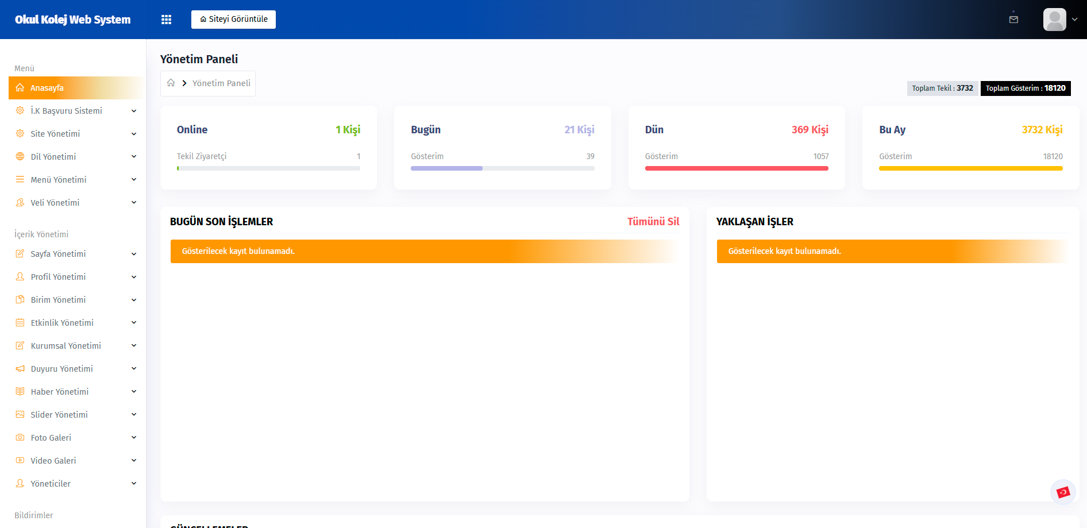Click the globe icon beside Dil Yönetimi
Image resolution: width=1087 pixels, height=528 pixels.
click(20, 157)
